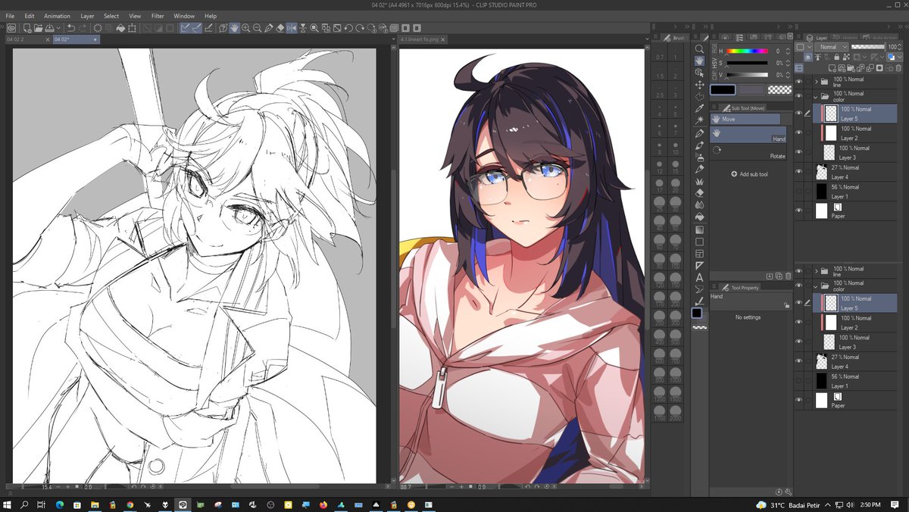Select the Move layer tool in the tool palette
This screenshot has width=909, height=512.
(699, 85)
